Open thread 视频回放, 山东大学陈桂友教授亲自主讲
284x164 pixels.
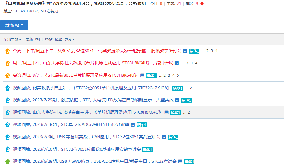[x=88, y=112]
